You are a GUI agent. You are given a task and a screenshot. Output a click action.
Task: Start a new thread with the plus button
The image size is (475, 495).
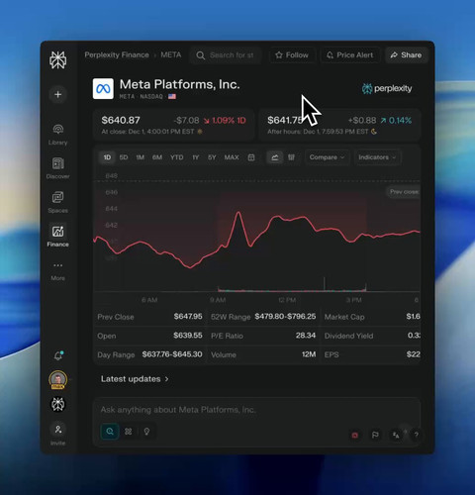click(x=57, y=94)
